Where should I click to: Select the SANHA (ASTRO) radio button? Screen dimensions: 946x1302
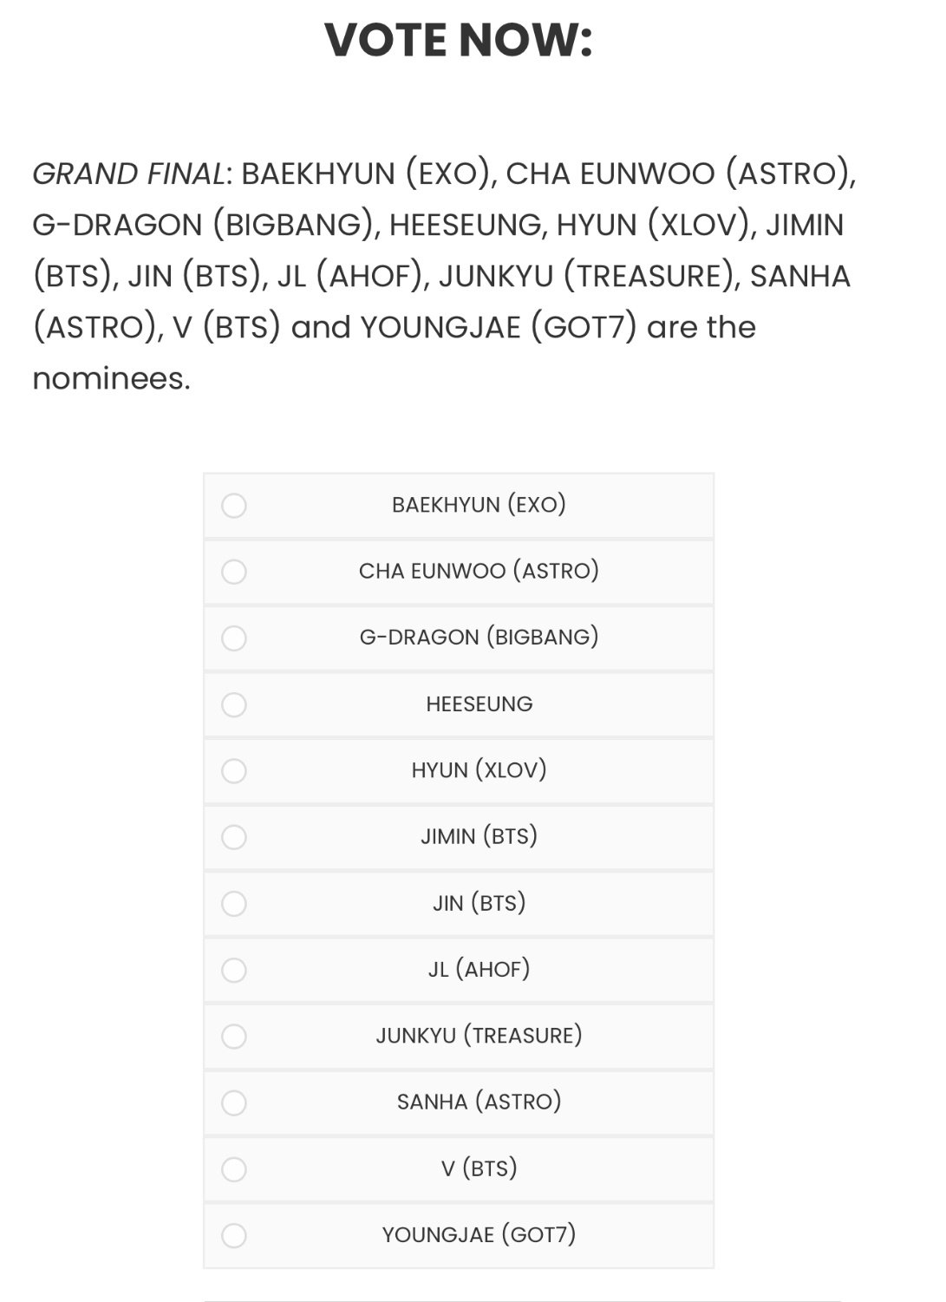pos(234,1102)
